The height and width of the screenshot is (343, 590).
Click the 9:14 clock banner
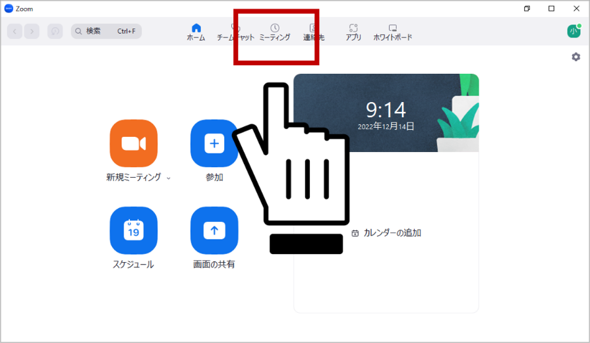tap(386, 113)
